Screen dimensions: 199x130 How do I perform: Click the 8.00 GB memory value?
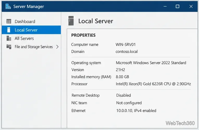tap(122, 77)
